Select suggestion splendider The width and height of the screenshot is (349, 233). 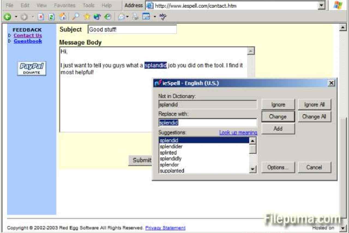(x=204, y=146)
